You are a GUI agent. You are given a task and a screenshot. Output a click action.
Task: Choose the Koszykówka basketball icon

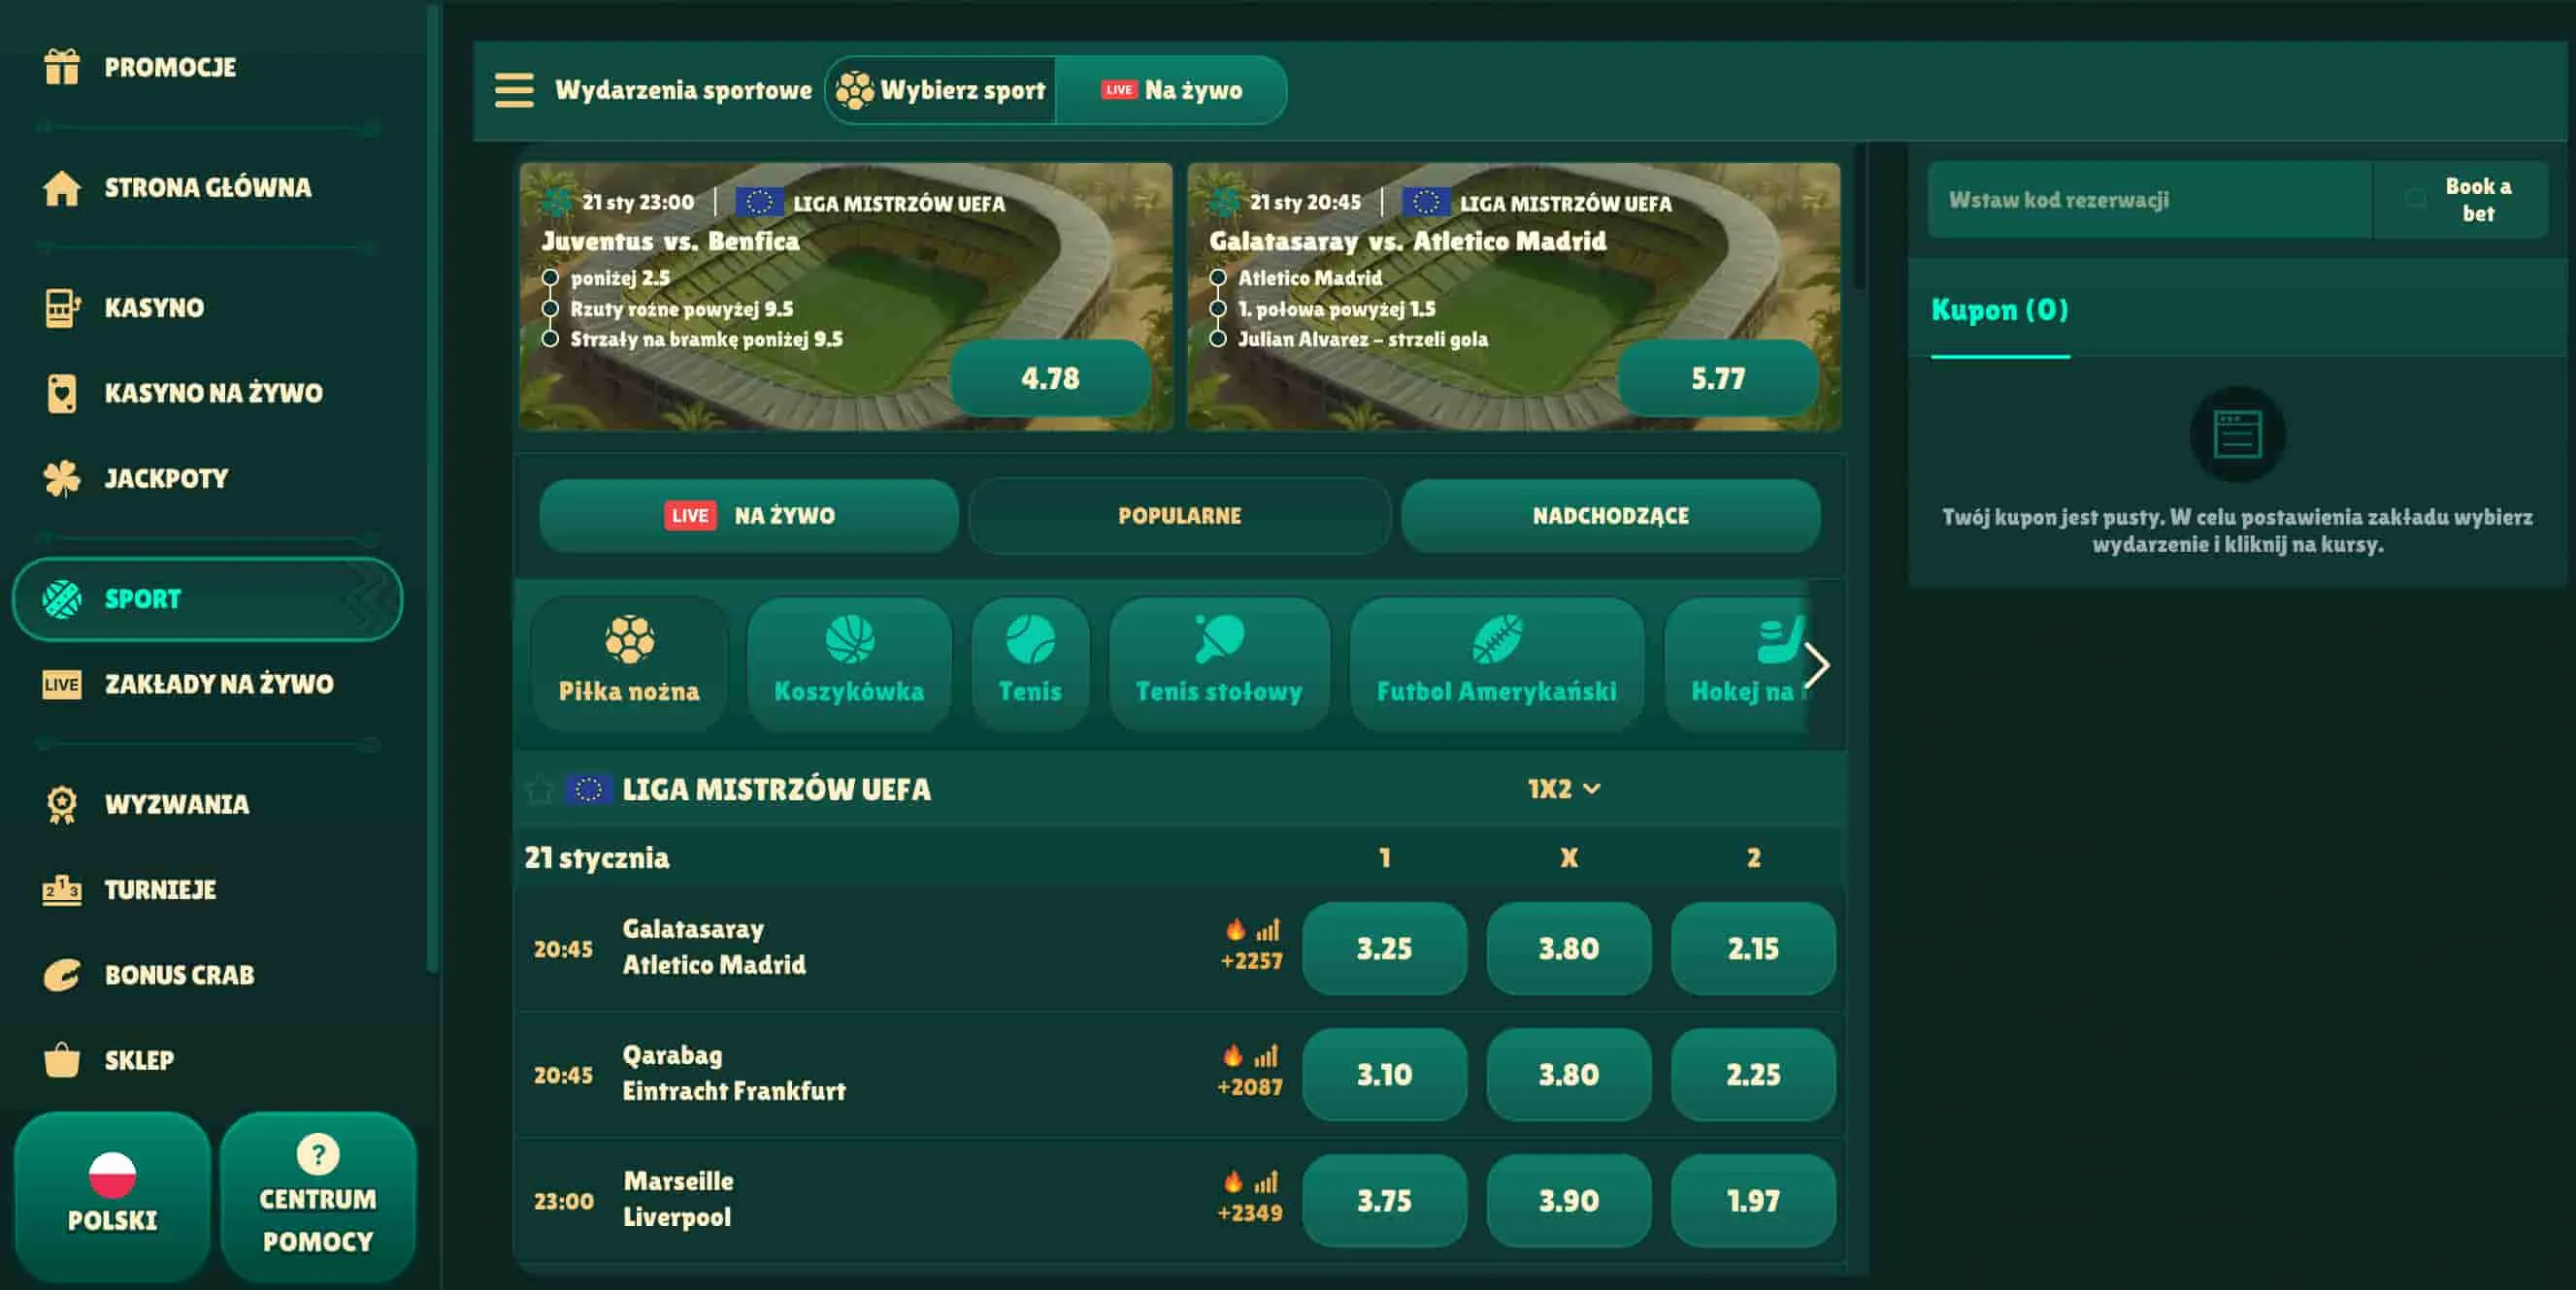point(849,639)
